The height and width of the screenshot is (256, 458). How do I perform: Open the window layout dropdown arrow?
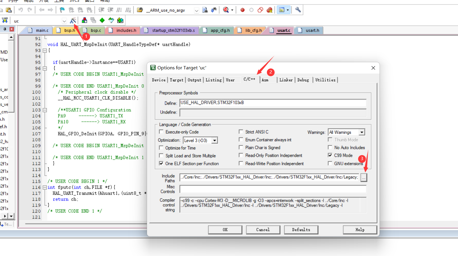(x=288, y=10)
